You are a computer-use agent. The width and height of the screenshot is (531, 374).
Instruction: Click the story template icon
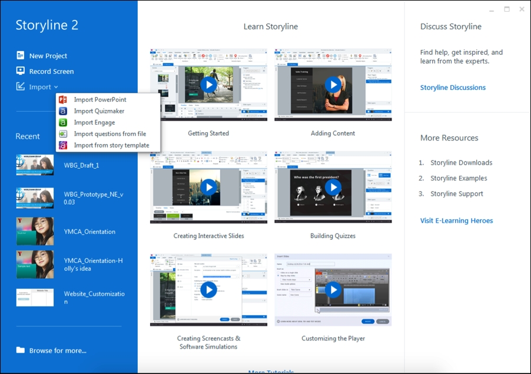[63, 145]
